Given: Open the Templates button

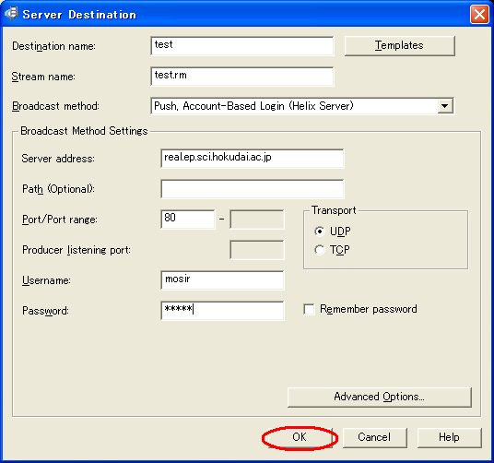Looking at the screenshot, I should 399,46.
